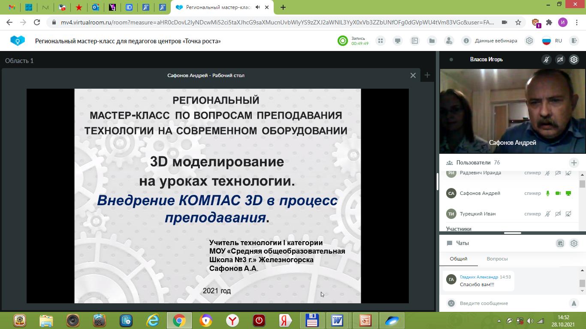Open Chrome three-dot menu
The image size is (586, 329).
click(577, 22)
